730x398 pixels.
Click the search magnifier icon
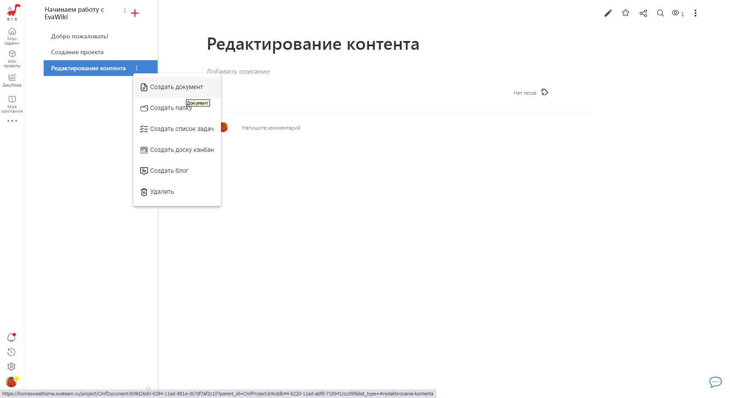[661, 13]
